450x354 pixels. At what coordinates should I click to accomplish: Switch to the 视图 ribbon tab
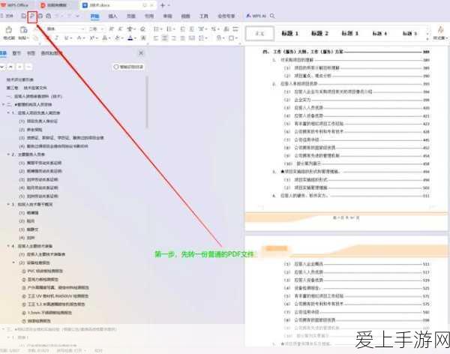tap(185, 16)
